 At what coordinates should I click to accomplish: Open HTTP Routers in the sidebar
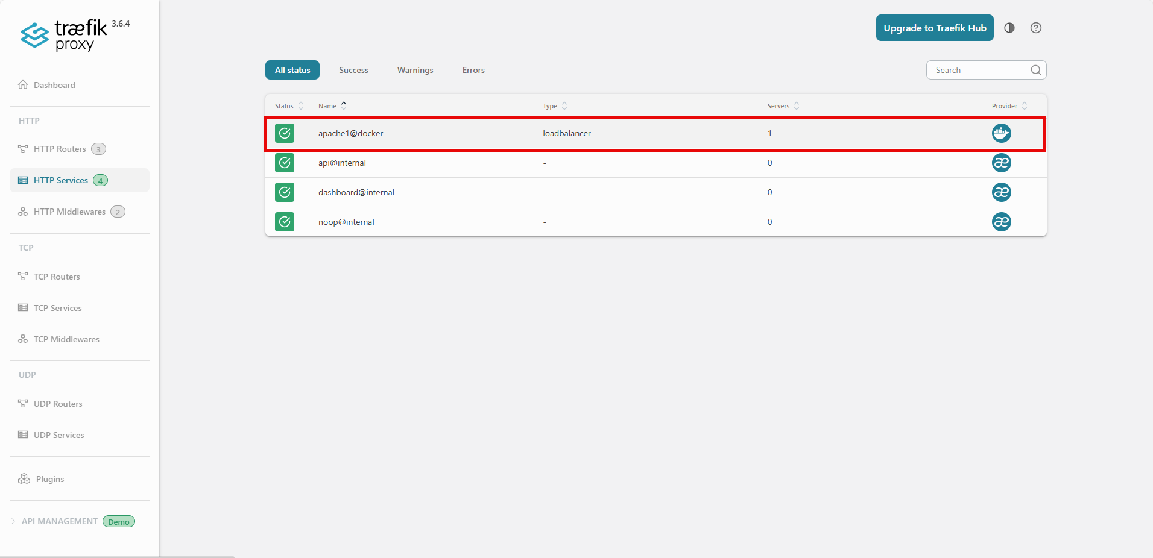(x=60, y=149)
